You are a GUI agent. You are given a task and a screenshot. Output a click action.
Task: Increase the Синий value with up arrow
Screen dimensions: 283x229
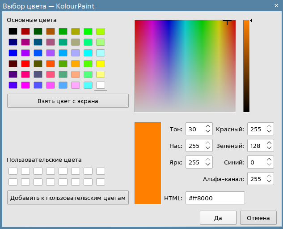pyautogui.click(x=269, y=160)
